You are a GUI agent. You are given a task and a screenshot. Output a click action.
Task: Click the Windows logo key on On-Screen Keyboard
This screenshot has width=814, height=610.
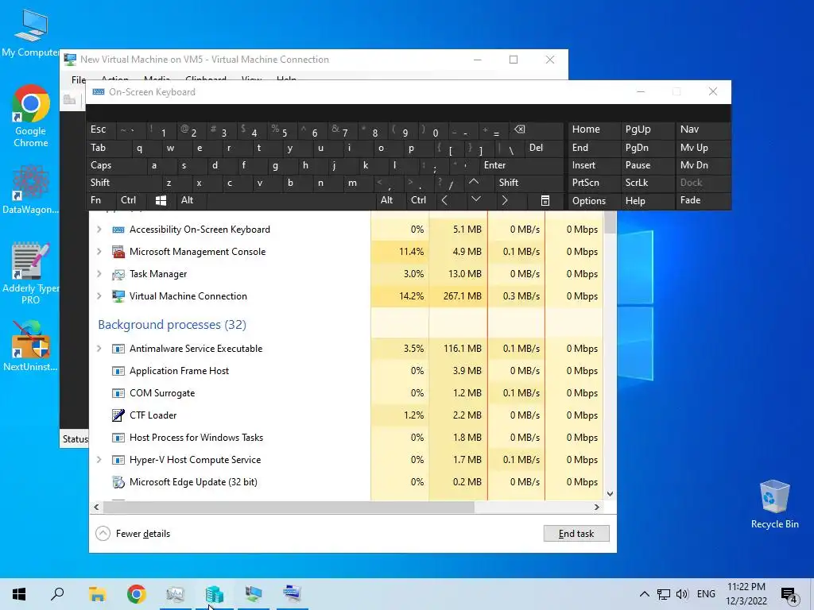[x=161, y=201]
